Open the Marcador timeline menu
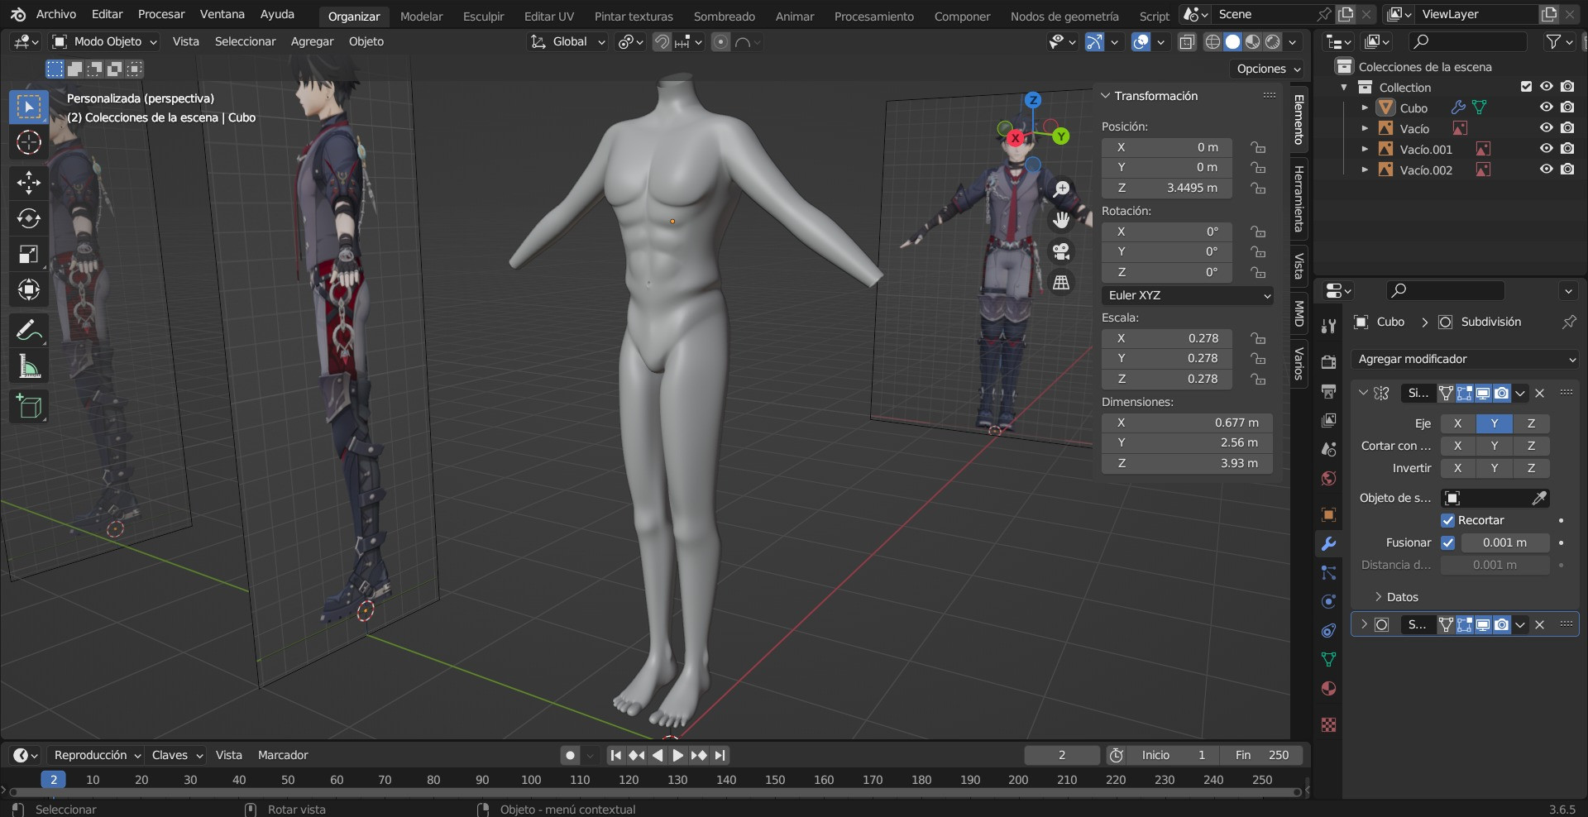Image resolution: width=1588 pixels, height=817 pixels. coord(283,755)
